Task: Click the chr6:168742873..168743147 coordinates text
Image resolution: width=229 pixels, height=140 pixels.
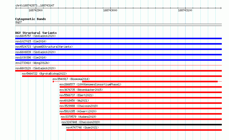Action: coord(35,6)
